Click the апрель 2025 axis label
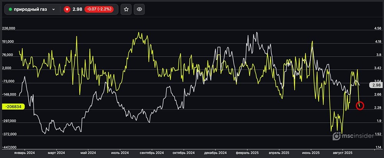The height and width of the screenshot is (158, 384). click(x=279, y=153)
